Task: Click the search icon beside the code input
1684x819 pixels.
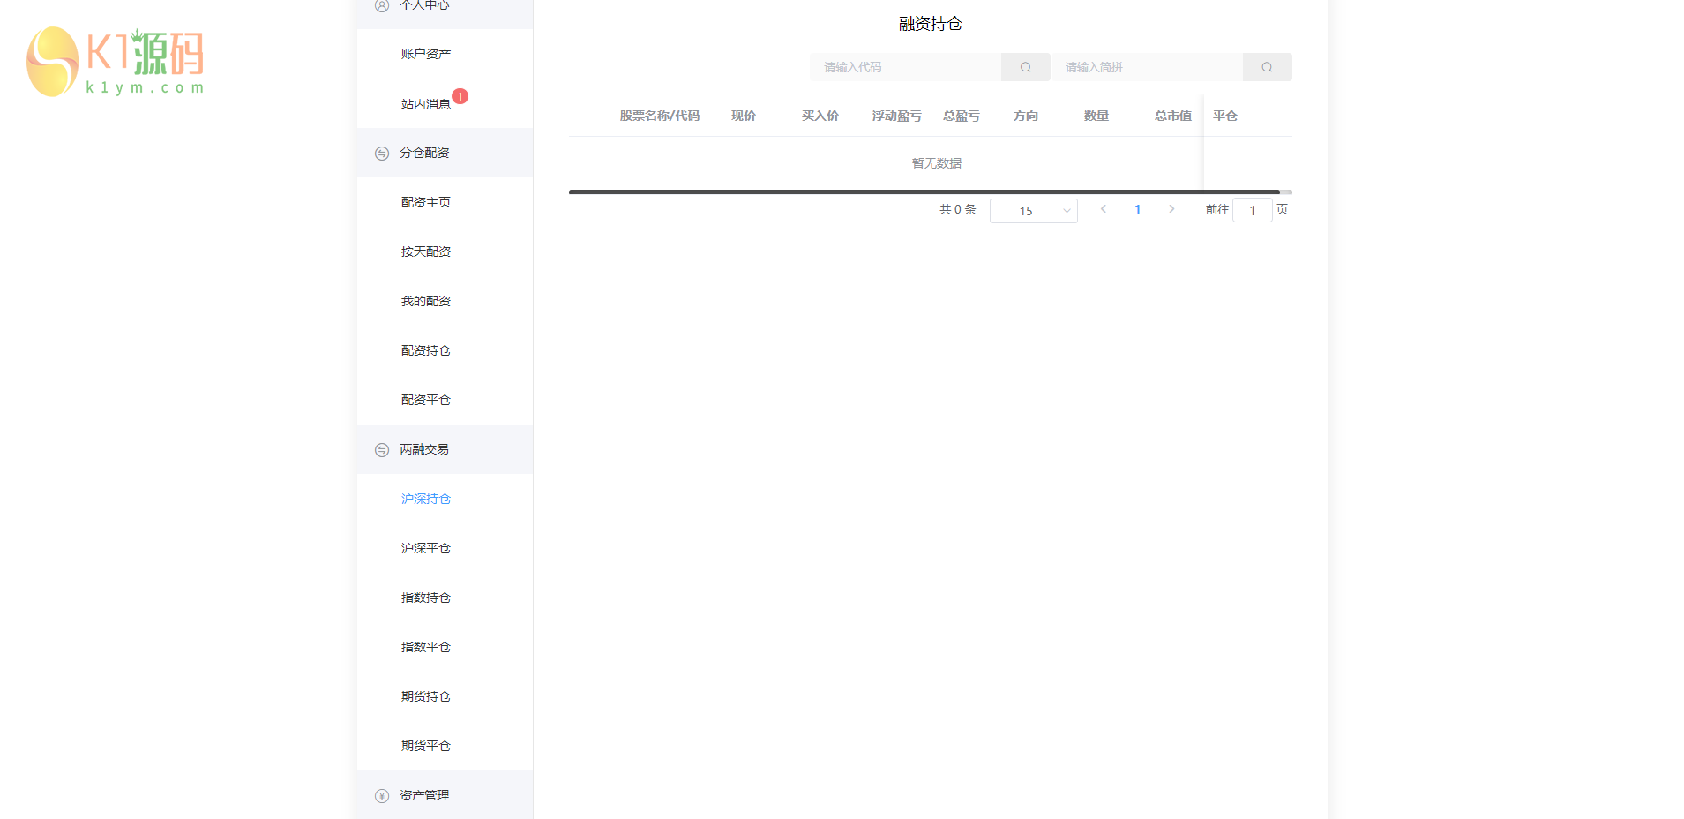Action: [x=1025, y=67]
